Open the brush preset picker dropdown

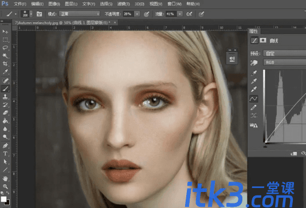point(31,14)
